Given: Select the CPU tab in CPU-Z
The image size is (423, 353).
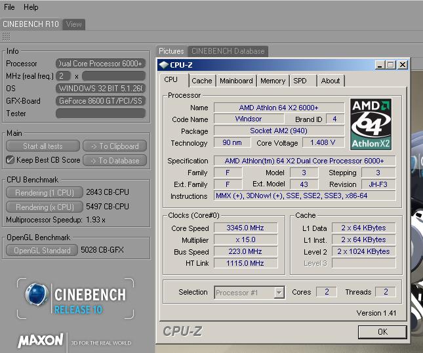Looking at the screenshot, I should coord(171,79).
